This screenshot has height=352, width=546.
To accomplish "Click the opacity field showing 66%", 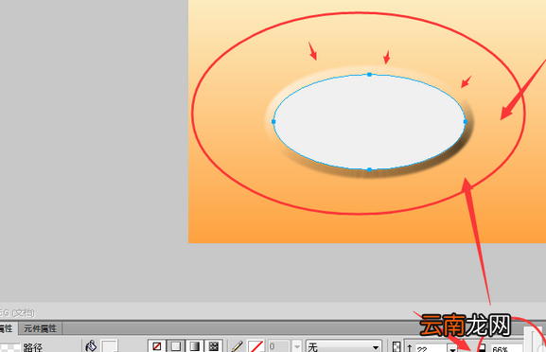I will click(506, 348).
